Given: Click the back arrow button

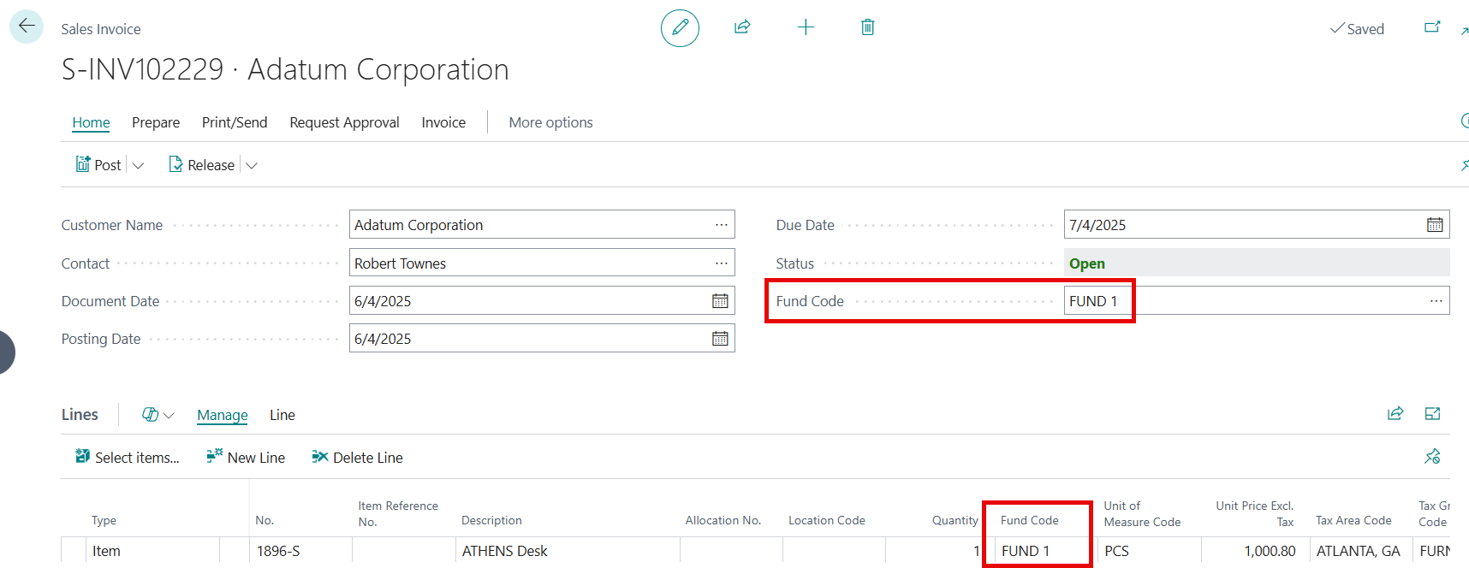Looking at the screenshot, I should (x=27, y=27).
